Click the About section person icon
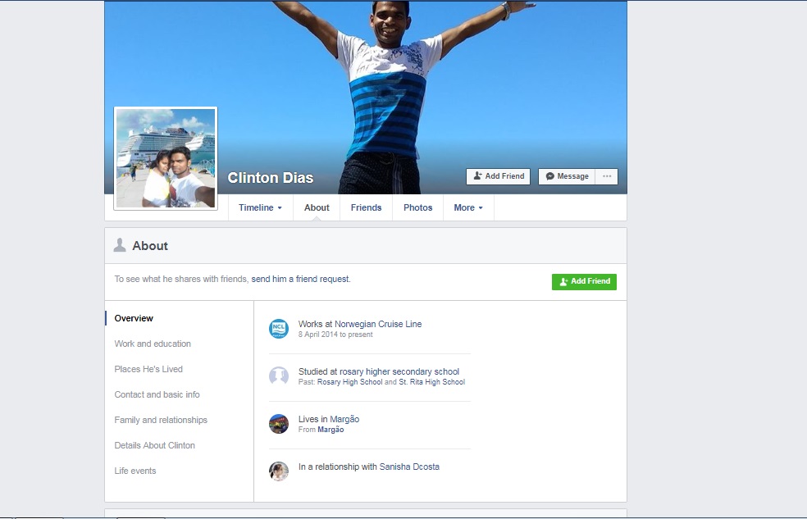Image resolution: width=807 pixels, height=519 pixels. (x=120, y=245)
